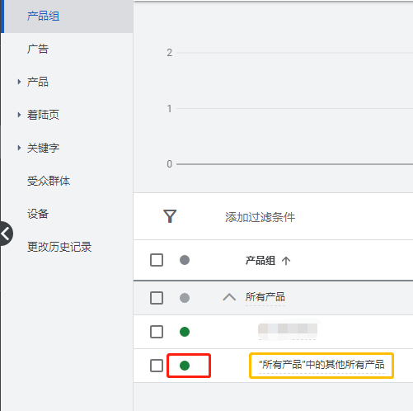The image size is (413, 411).
Task: Click the "所有产品"中的其他所有产品 link
Action: point(321,365)
